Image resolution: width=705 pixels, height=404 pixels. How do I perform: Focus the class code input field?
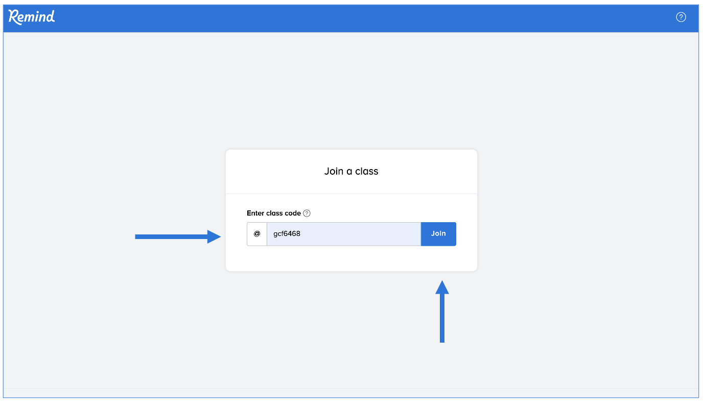pyautogui.click(x=343, y=234)
